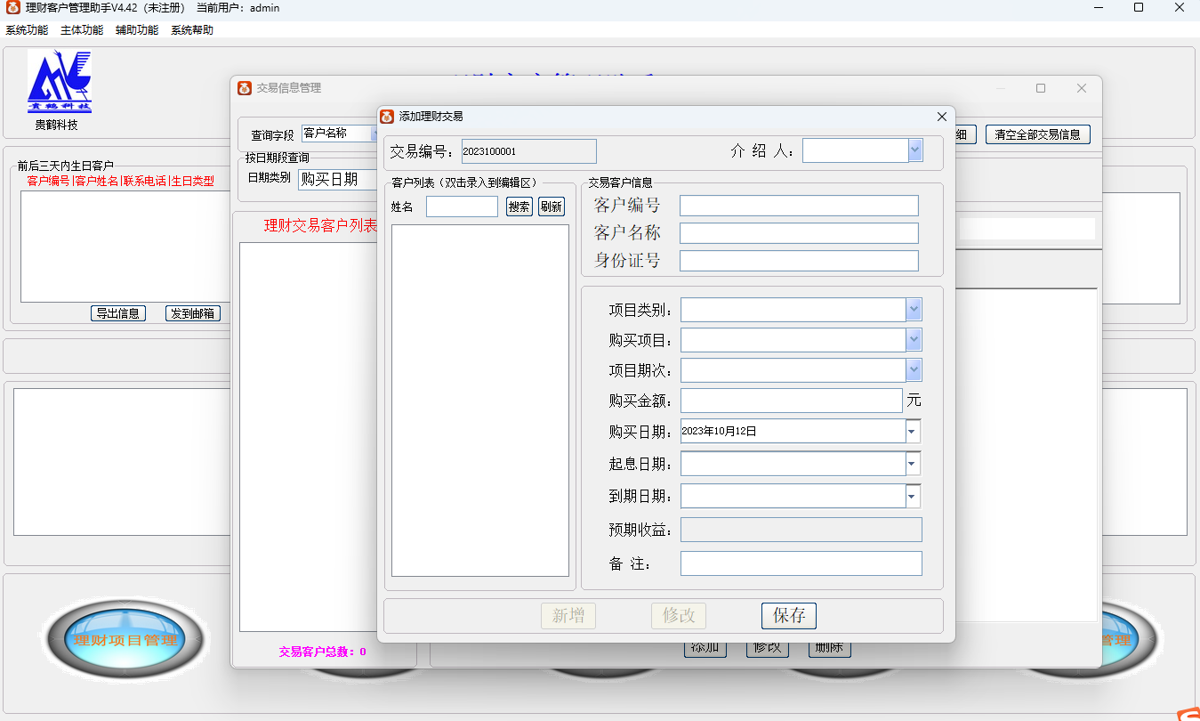Click inside the empty 客户列表 list box
This screenshot has height=721, width=1200.
pyautogui.click(x=480, y=401)
